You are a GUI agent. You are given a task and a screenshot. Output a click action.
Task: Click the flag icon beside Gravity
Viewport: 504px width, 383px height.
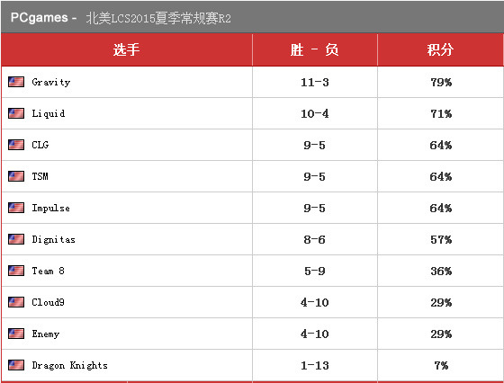point(16,82)
